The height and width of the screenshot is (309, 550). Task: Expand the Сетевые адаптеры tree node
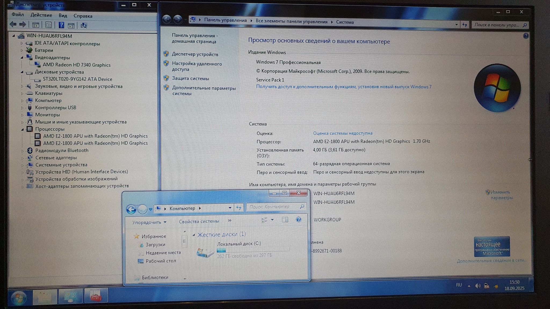point(23,158)
